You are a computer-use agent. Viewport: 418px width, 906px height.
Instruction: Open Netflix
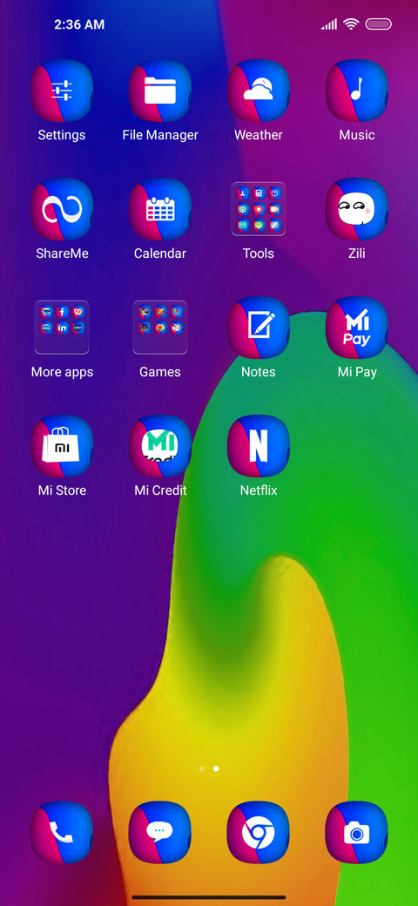[258, 446]
